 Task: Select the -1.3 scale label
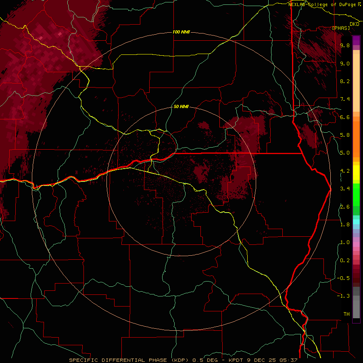click(x=343, y=296)
